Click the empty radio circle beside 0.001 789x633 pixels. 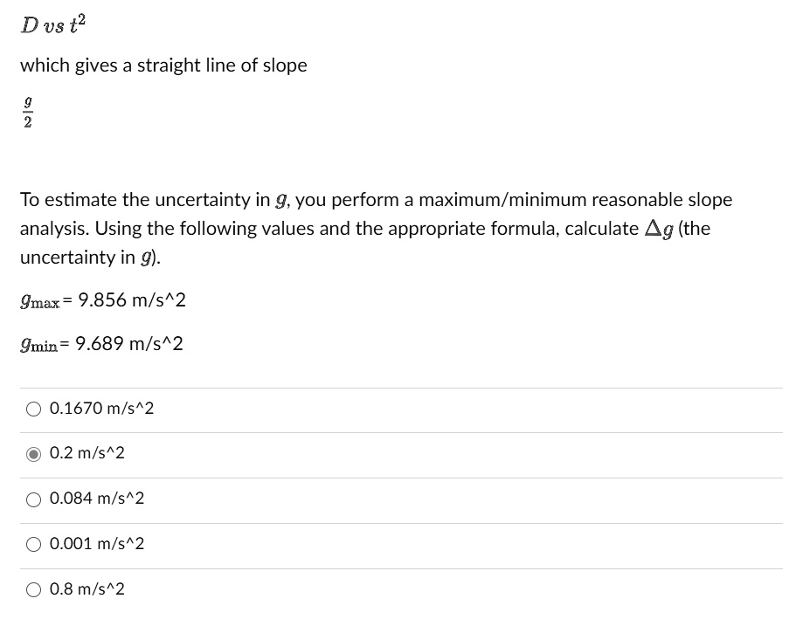(x=33, y=544)
